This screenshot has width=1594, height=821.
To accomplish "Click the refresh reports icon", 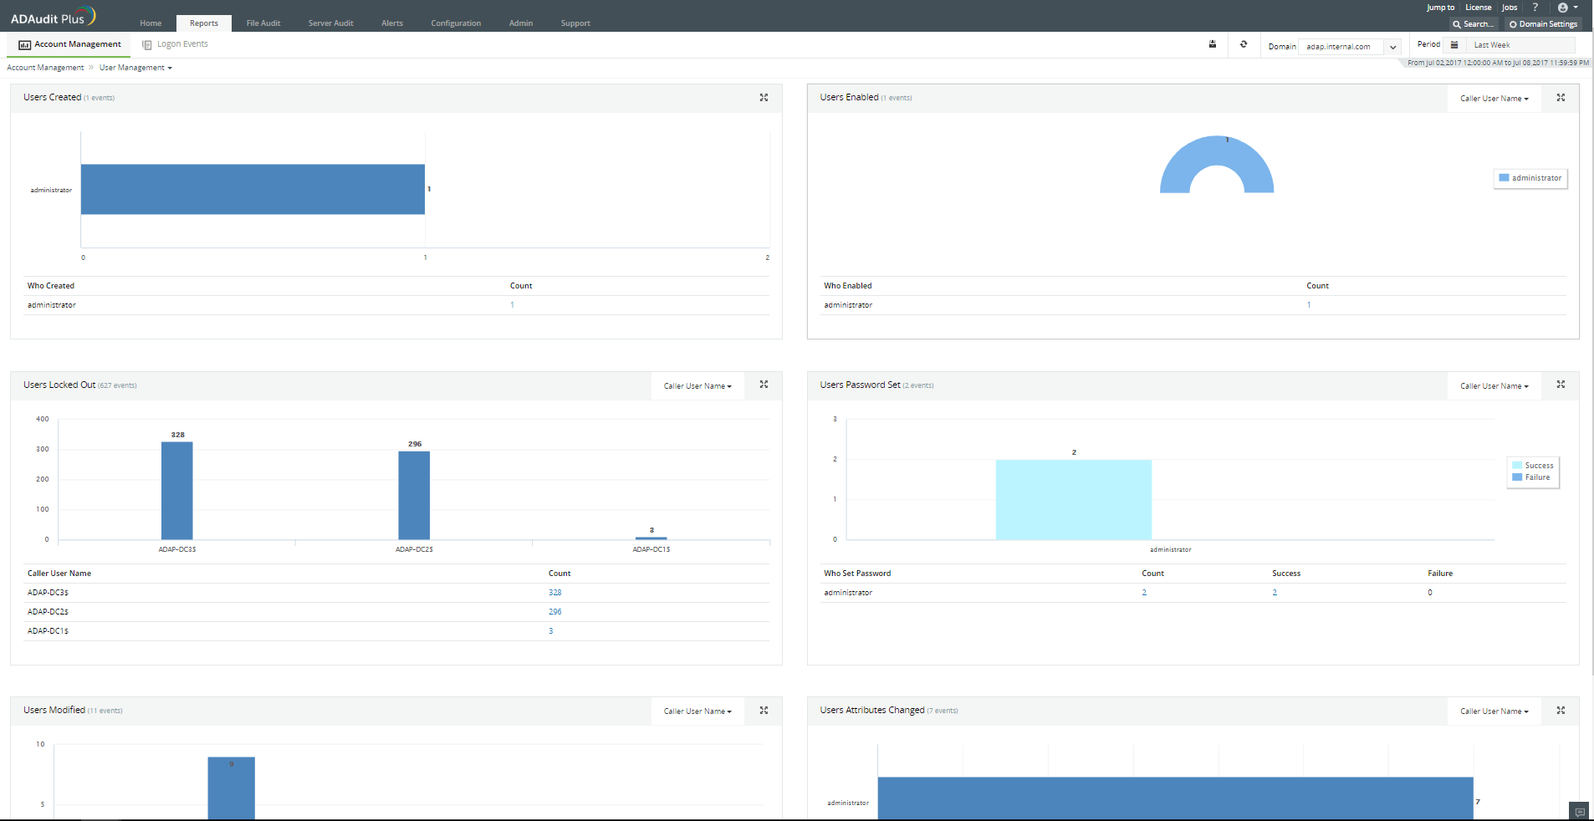I will click(1244, 44).
